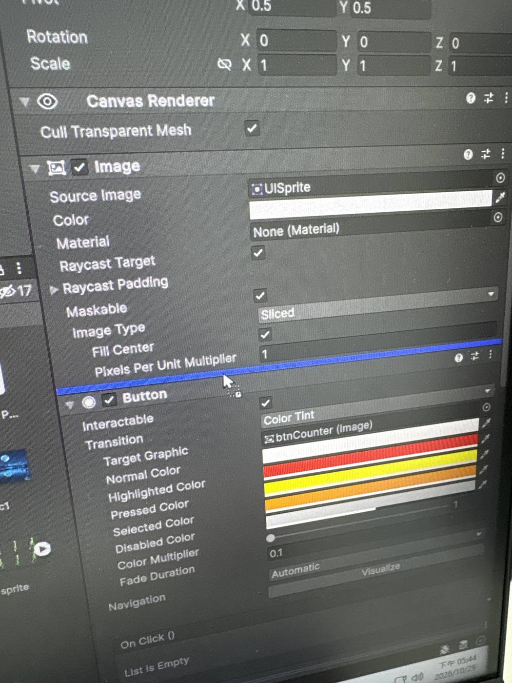Open Image component help reference icon
The width and height of the screenshot is (512, 683).
click(x=468, y=155)
